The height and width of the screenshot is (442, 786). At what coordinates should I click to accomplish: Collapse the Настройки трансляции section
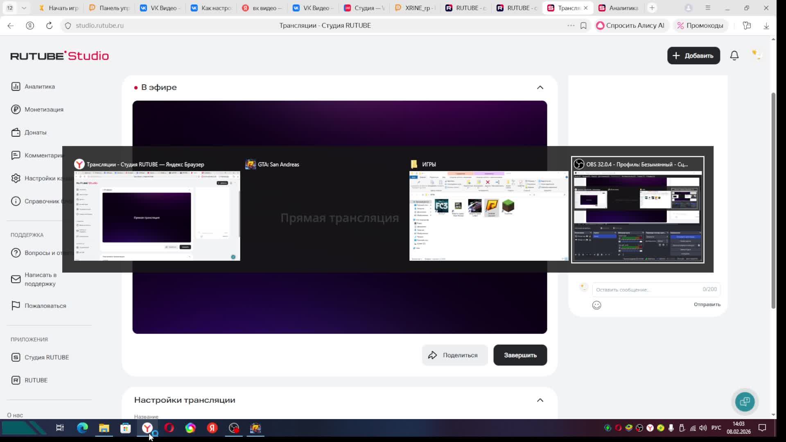[540, 400]
